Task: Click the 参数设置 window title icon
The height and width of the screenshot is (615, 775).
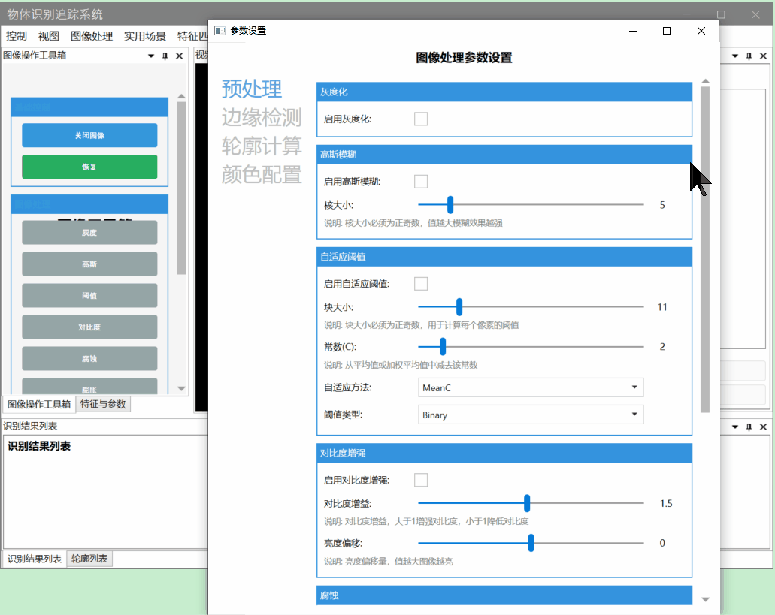Action: pyautogui.click(x=220, y=31)
